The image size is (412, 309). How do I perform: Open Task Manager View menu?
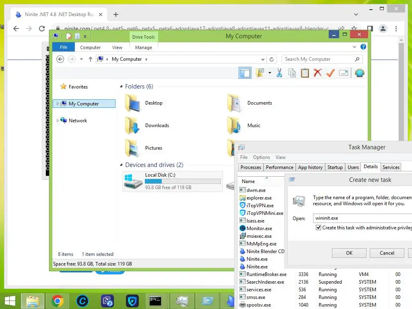(280, 157)
